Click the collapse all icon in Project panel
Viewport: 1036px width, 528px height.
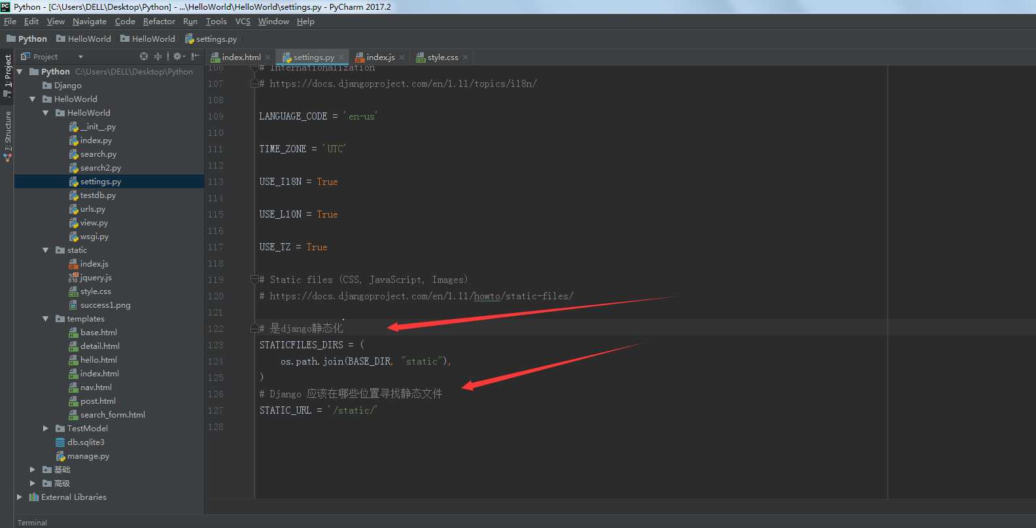coord(158,57)
